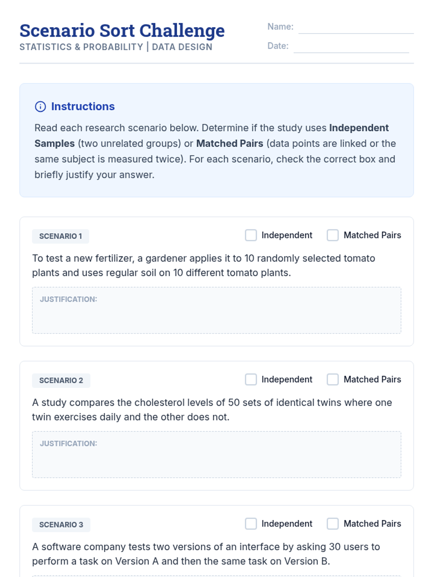Click the identical twins scenario text

(x=212, y=410)
